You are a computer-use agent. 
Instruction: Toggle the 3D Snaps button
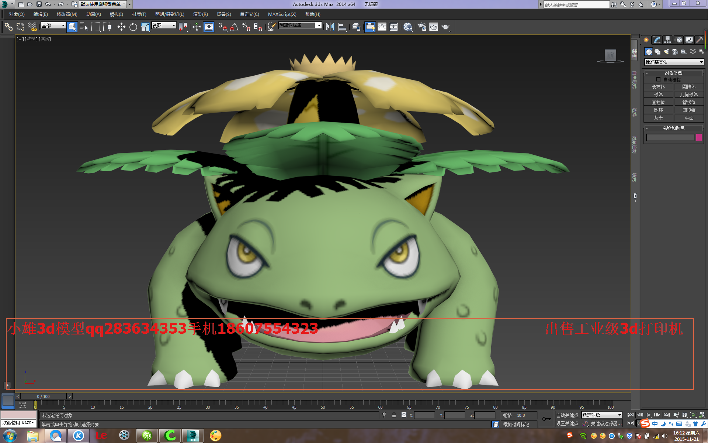(x=223, y=27)
